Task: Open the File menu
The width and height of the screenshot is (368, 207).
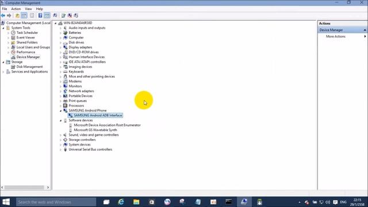Action: [x=5, y=9]
